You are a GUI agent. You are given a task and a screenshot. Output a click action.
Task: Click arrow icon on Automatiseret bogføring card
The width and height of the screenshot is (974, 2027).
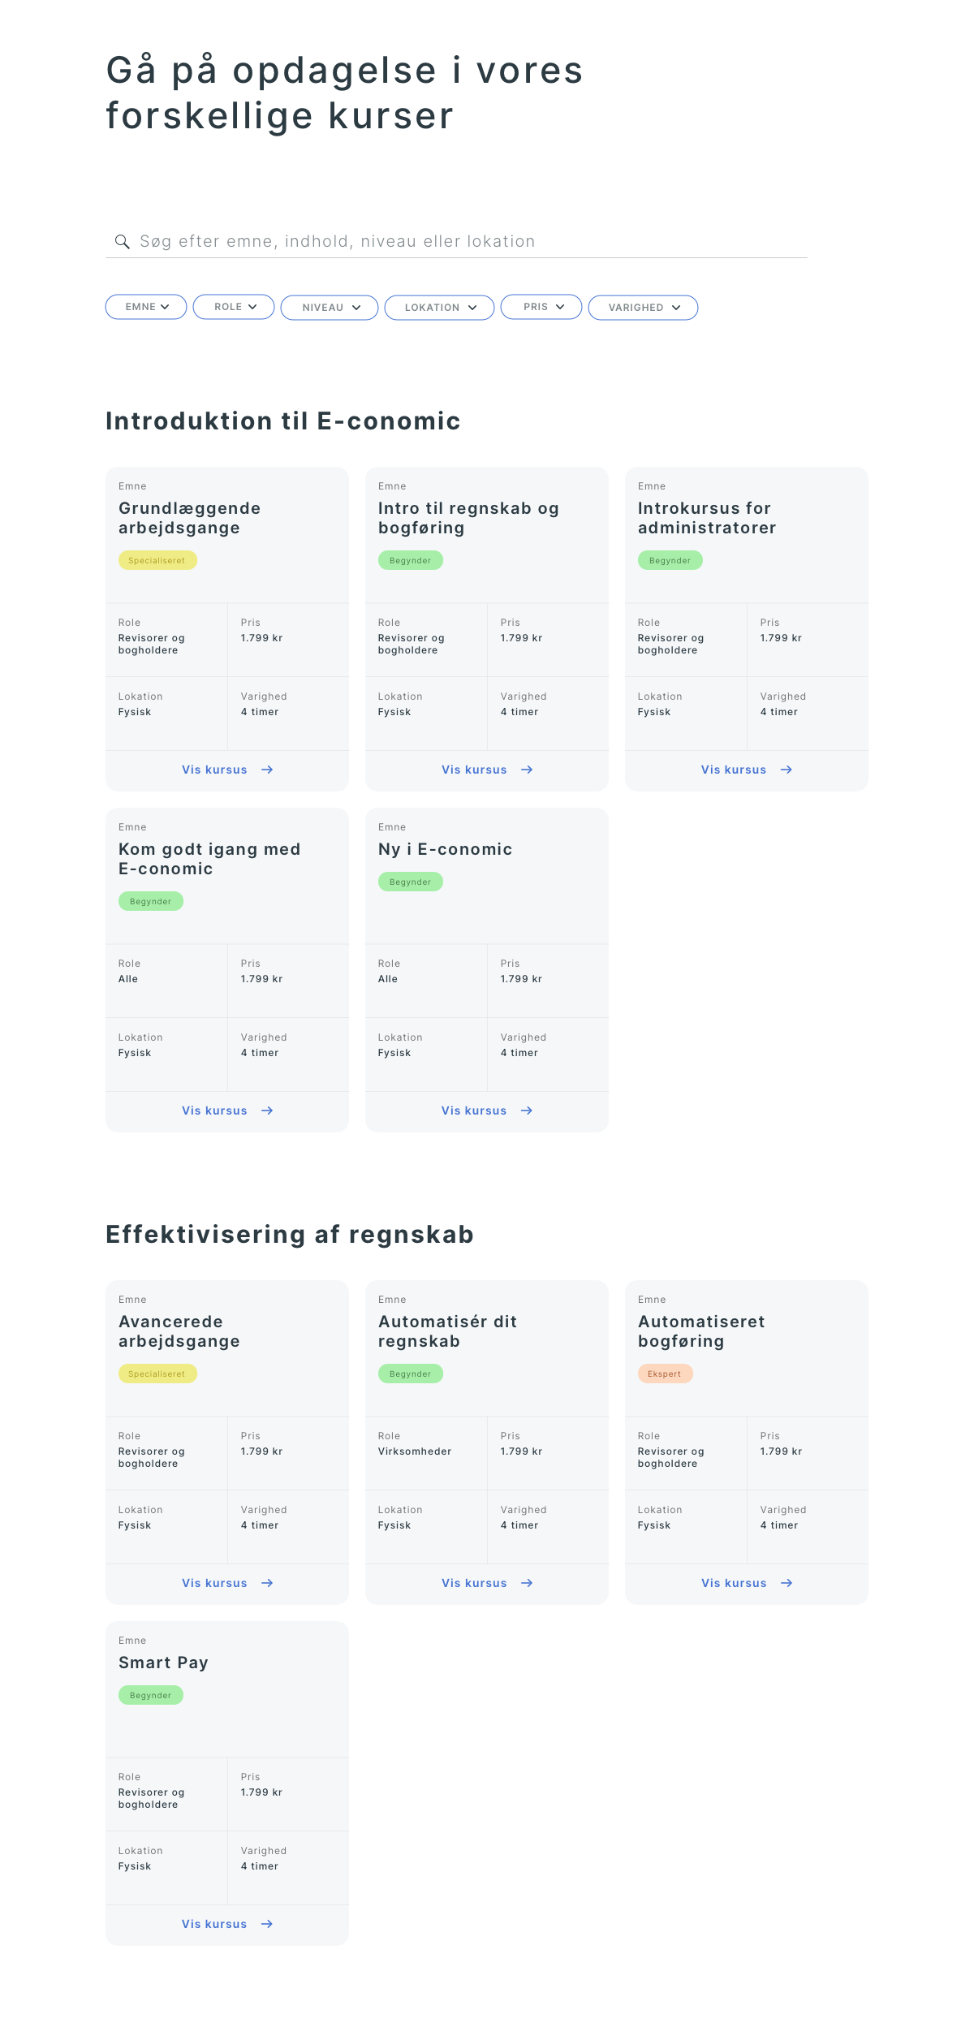coord(787,1583)
